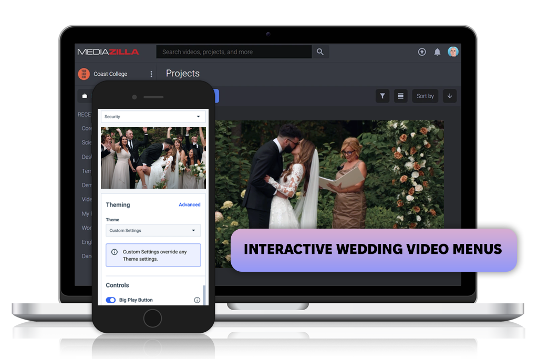Click the Advanced link in Theming

tap(189, 204)
